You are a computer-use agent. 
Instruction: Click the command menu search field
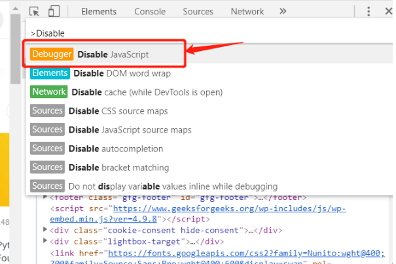point(209,33)
